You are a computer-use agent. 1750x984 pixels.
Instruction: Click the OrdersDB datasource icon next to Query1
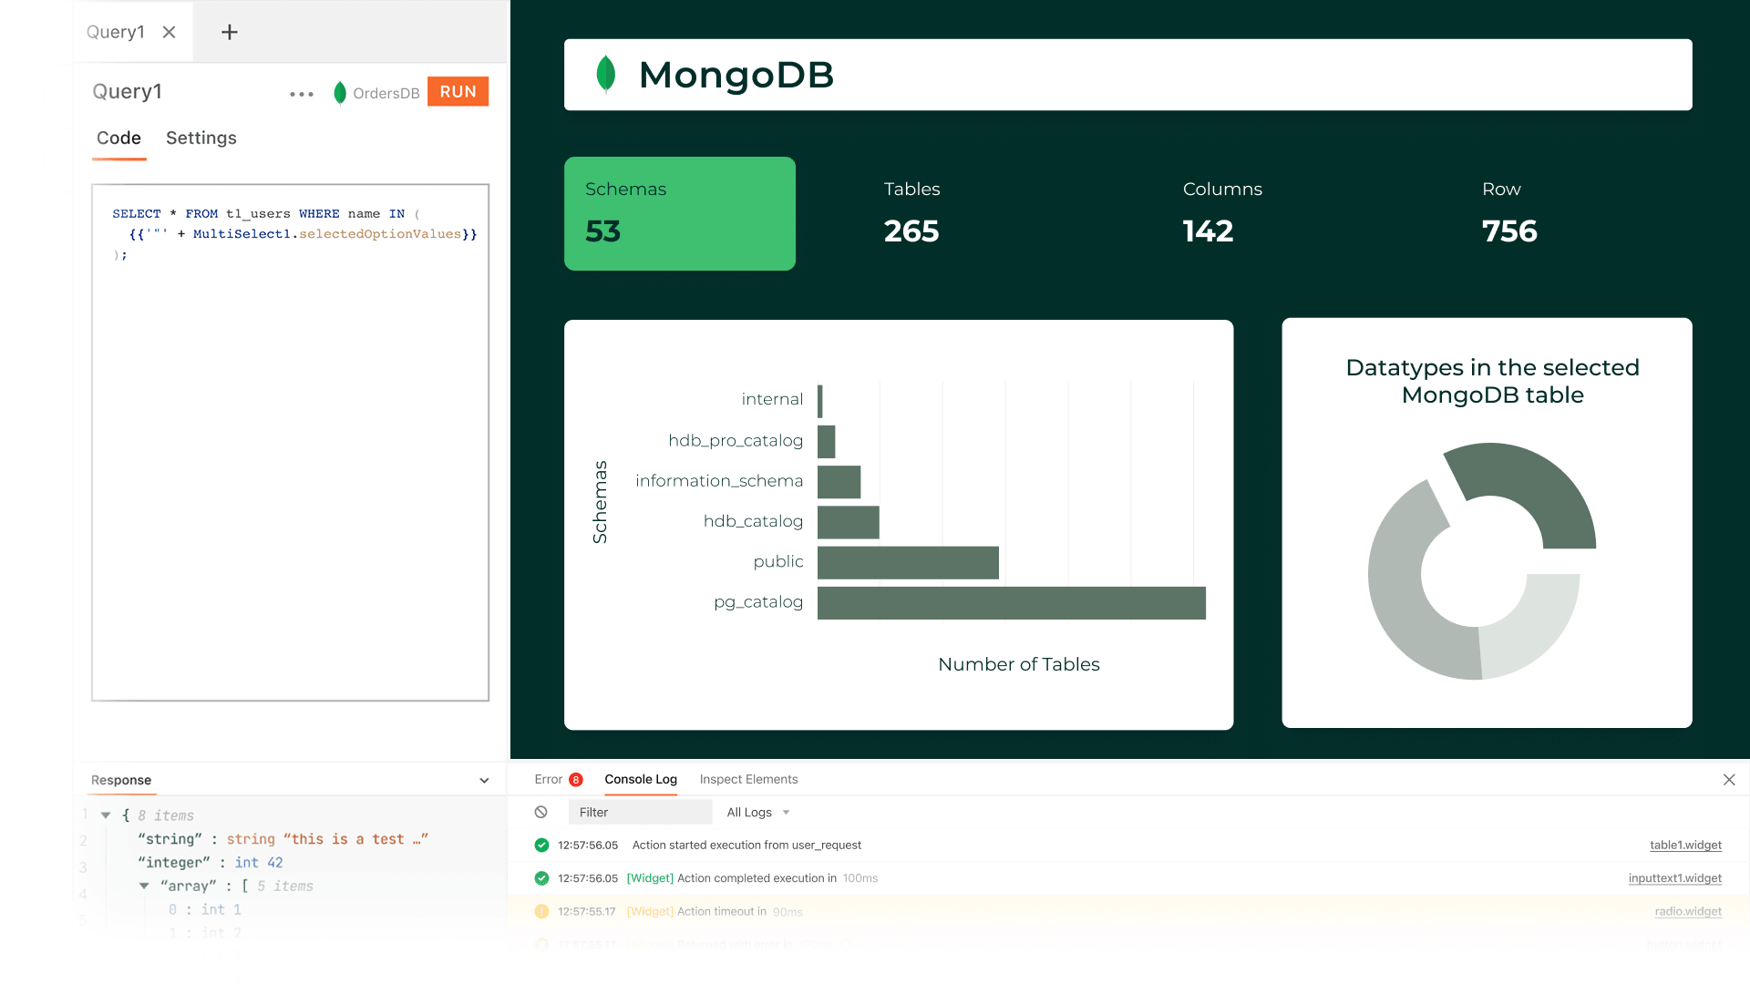point(340,92)
